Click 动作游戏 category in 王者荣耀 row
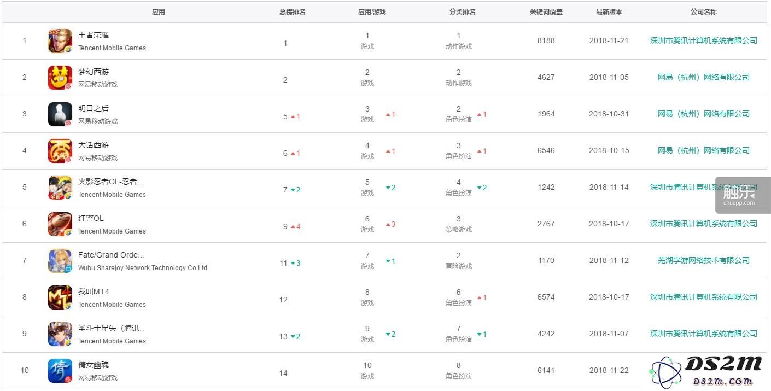 coord(458,46)
